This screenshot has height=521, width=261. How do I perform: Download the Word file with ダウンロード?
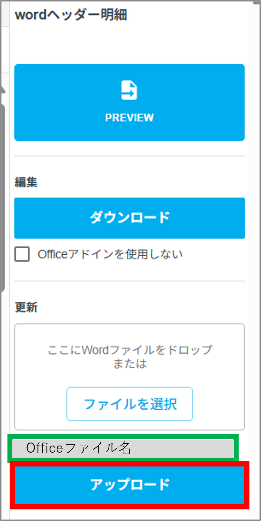click(x=129, y=218)
